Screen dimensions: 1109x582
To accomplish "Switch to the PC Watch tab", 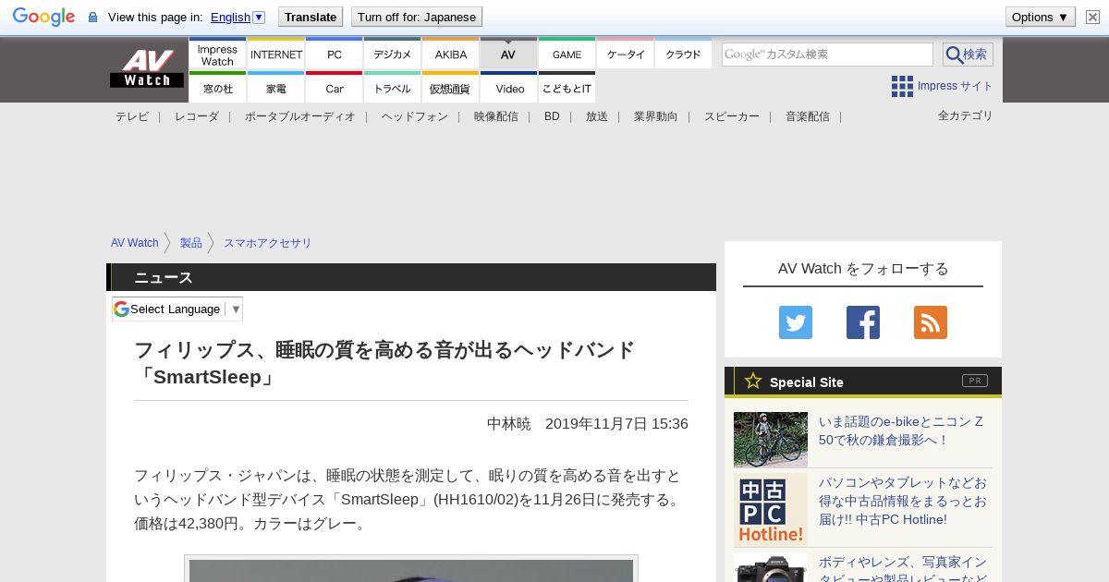I will click(335, 55).
